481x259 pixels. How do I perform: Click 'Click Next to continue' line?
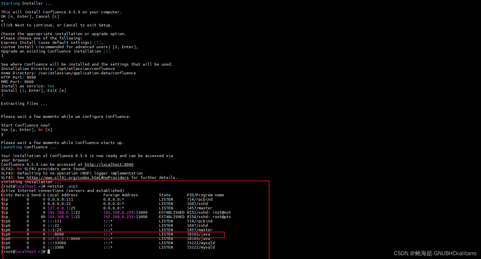57,25
